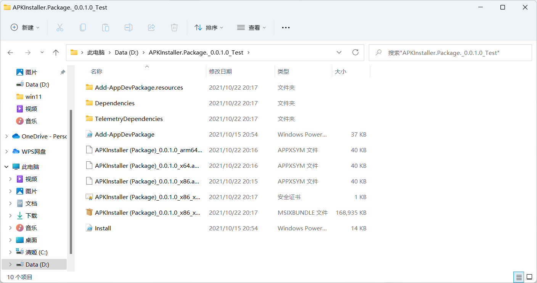This screenshot has width=537, height=283.
Task: Select the Add-AppDevPackage.resources folder name
Action: coord(139,87)
